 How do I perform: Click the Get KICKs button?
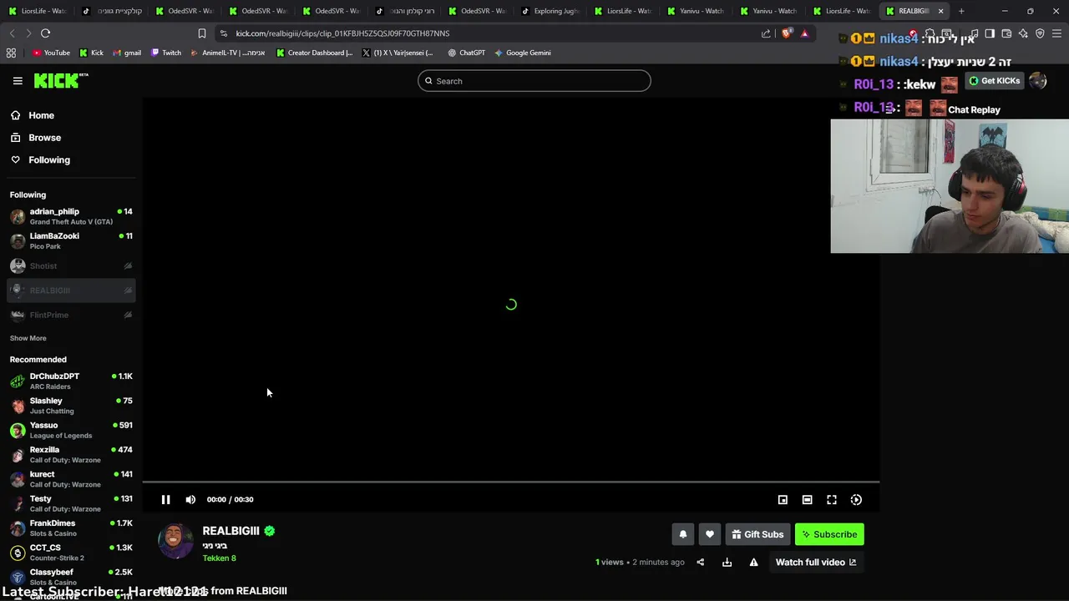(994, 81)
